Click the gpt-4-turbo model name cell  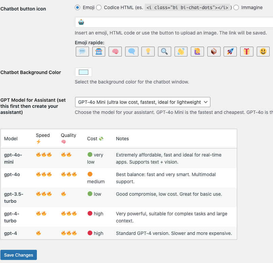(12, 217)
